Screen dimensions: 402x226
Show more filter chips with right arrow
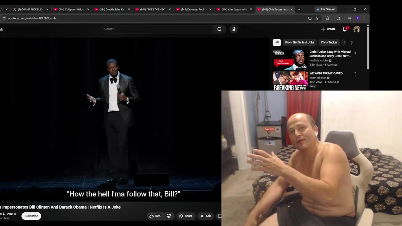coord(352,43)
